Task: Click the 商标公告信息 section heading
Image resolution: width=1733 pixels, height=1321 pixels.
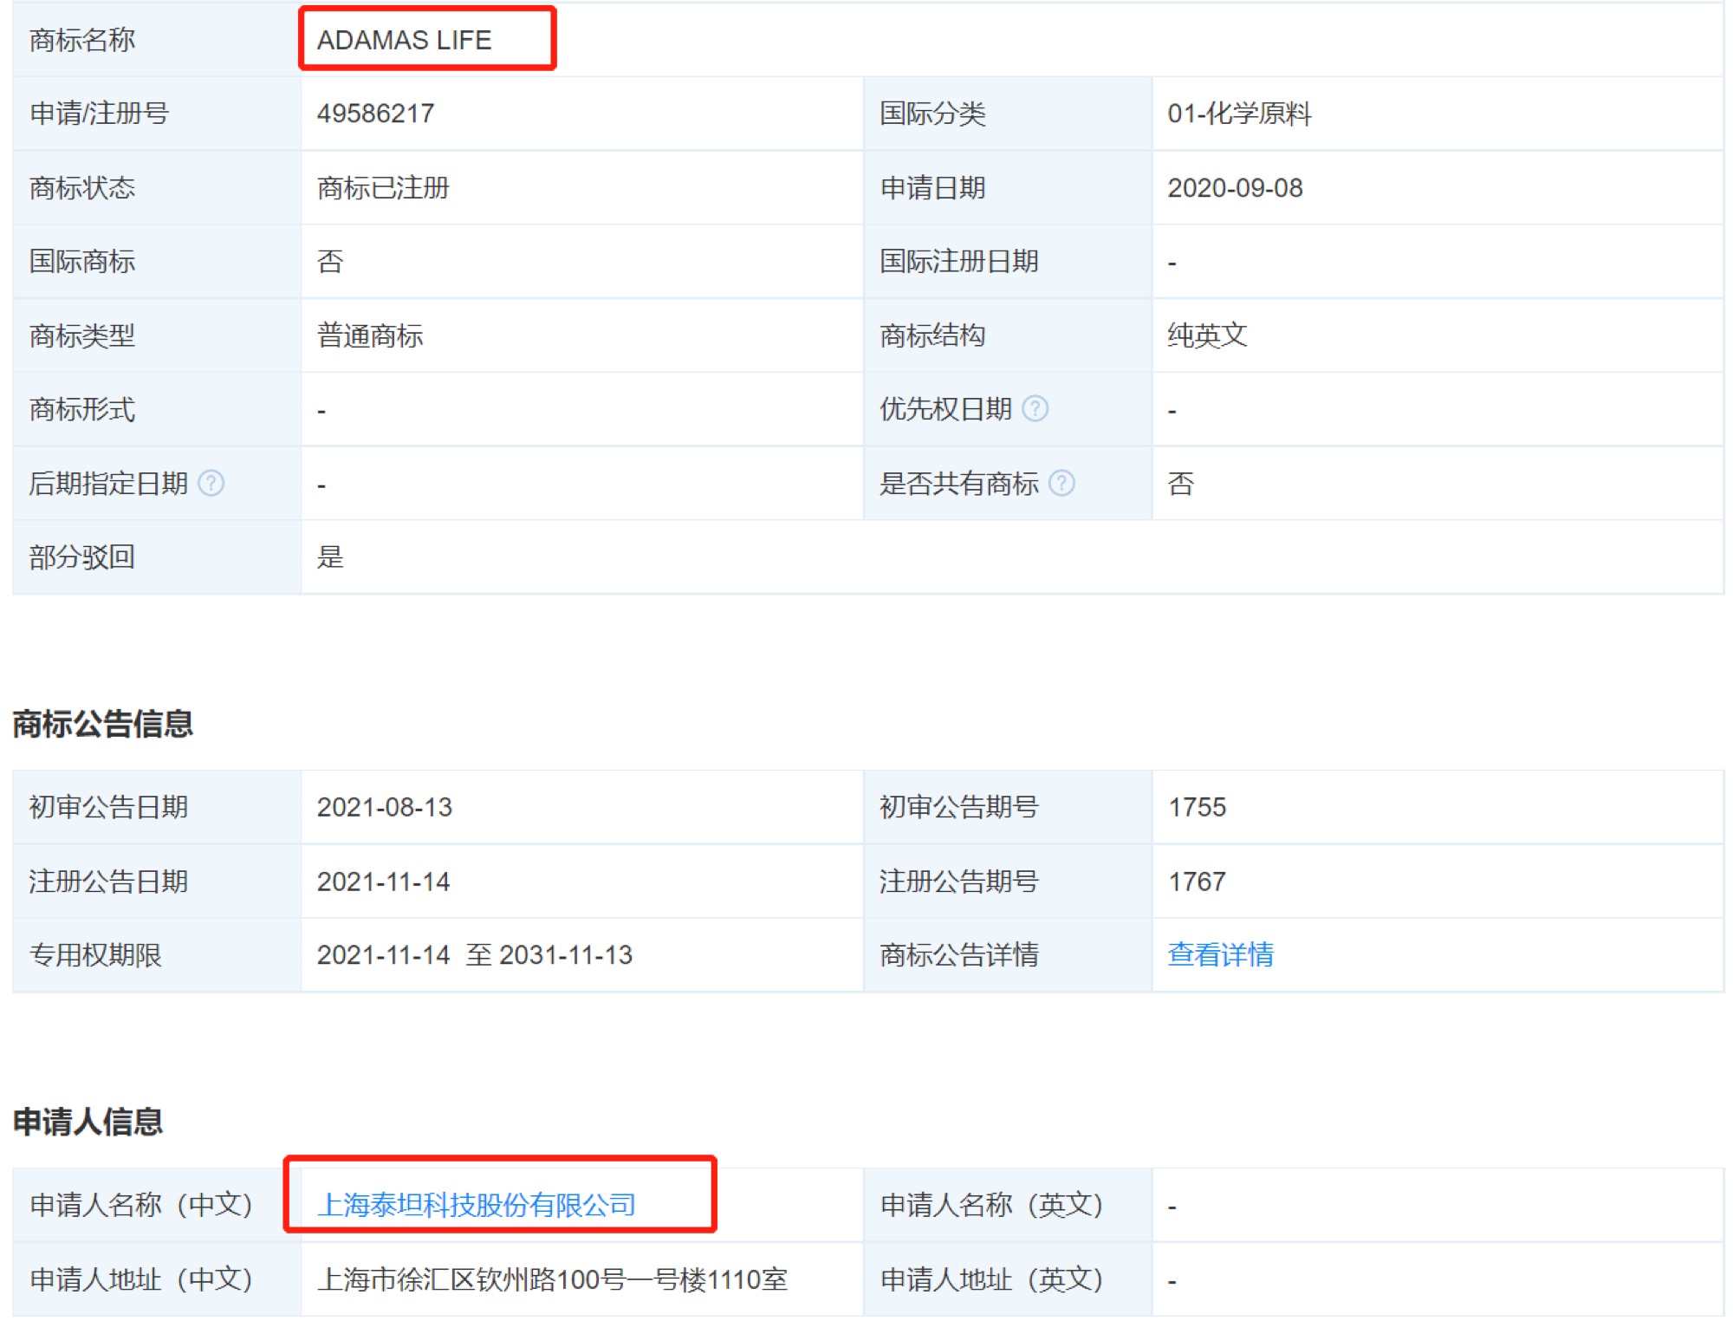Action: 102,724
